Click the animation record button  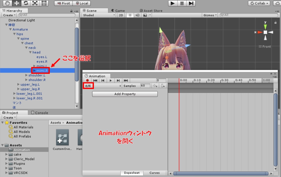pyautogui.click(x=87, y=80)
